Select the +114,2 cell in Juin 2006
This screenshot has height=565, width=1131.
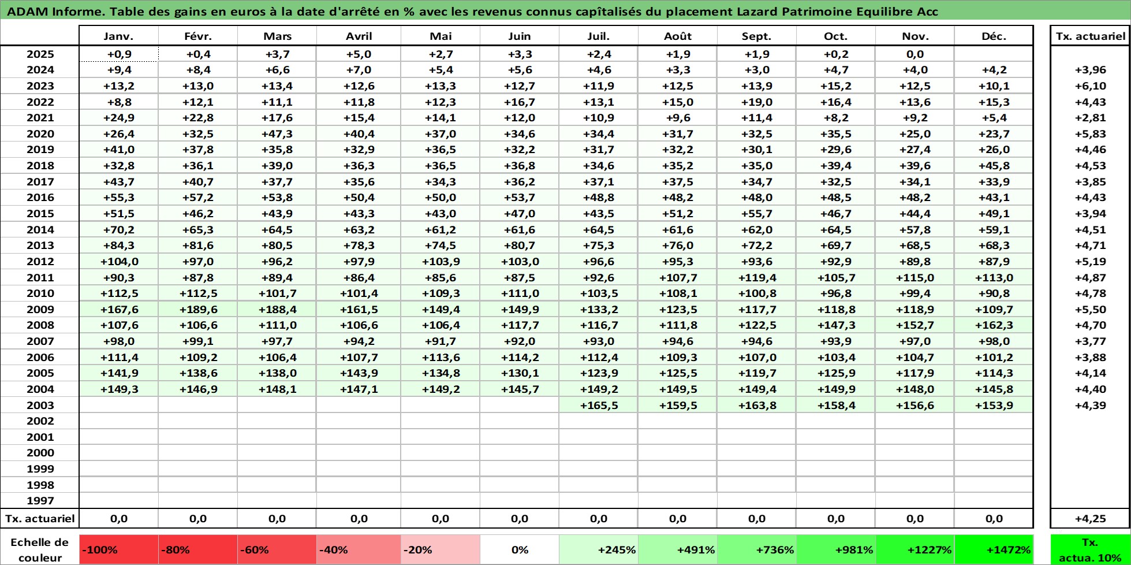coord(519,357)
